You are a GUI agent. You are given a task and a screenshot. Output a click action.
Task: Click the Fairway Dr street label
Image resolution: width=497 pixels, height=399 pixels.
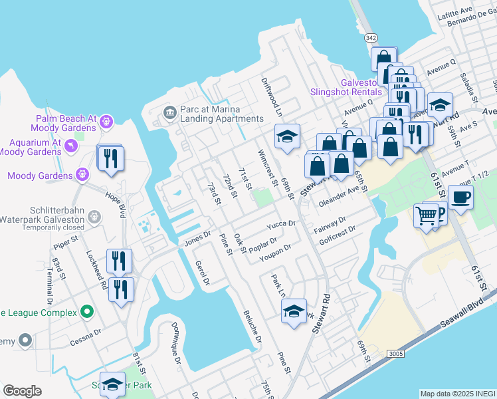pyautogui.click(x=330, y=225)
